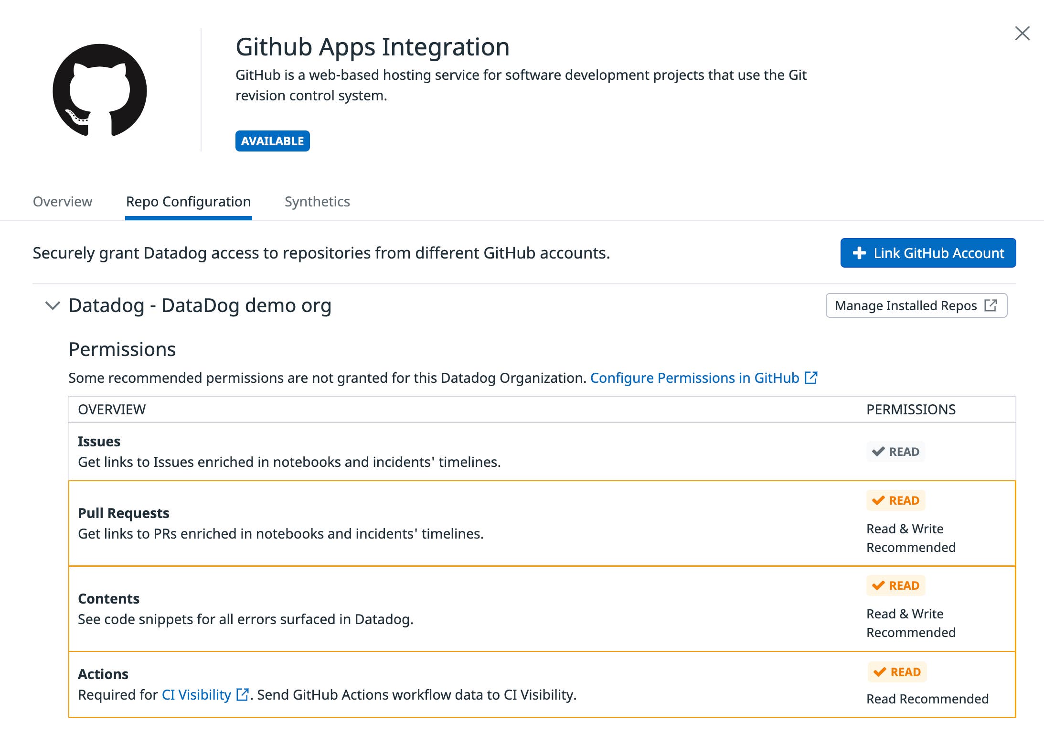Expand the AVAILABLE status badge
The image size is (1044, 735).
(x=272, y=141)
